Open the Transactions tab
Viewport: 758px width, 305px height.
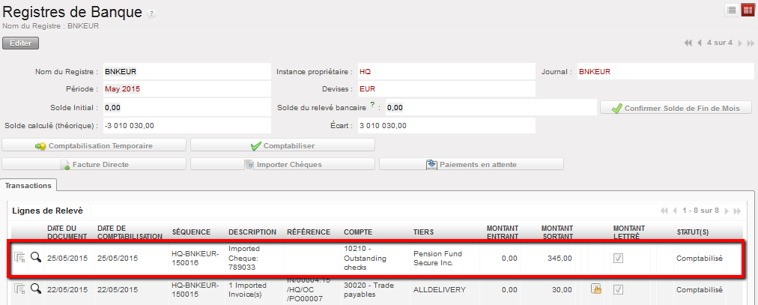click(28, 185)
